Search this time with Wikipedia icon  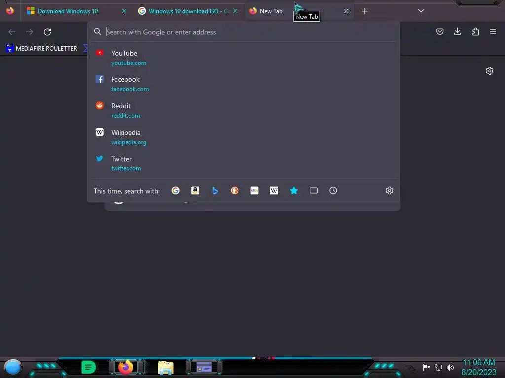[x=274, y=190]
